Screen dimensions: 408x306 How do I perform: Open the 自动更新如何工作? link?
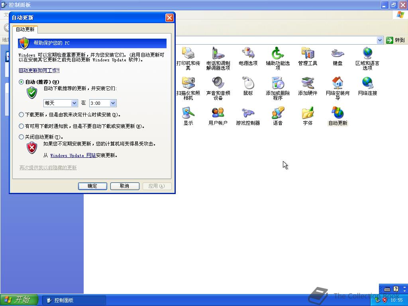[x=39, y=71]
